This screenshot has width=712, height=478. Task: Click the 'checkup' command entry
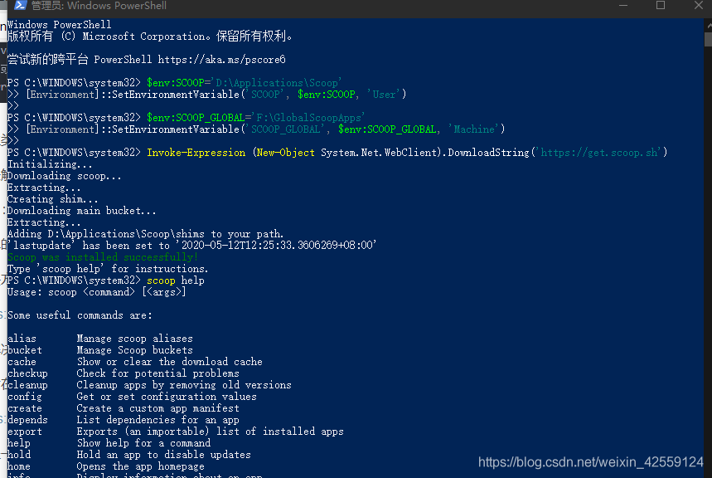pos(27,373)
